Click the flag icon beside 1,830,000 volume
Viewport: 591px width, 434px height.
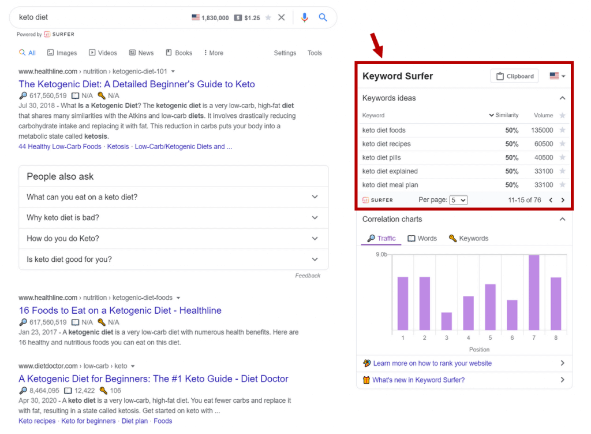tap(195, 16)
